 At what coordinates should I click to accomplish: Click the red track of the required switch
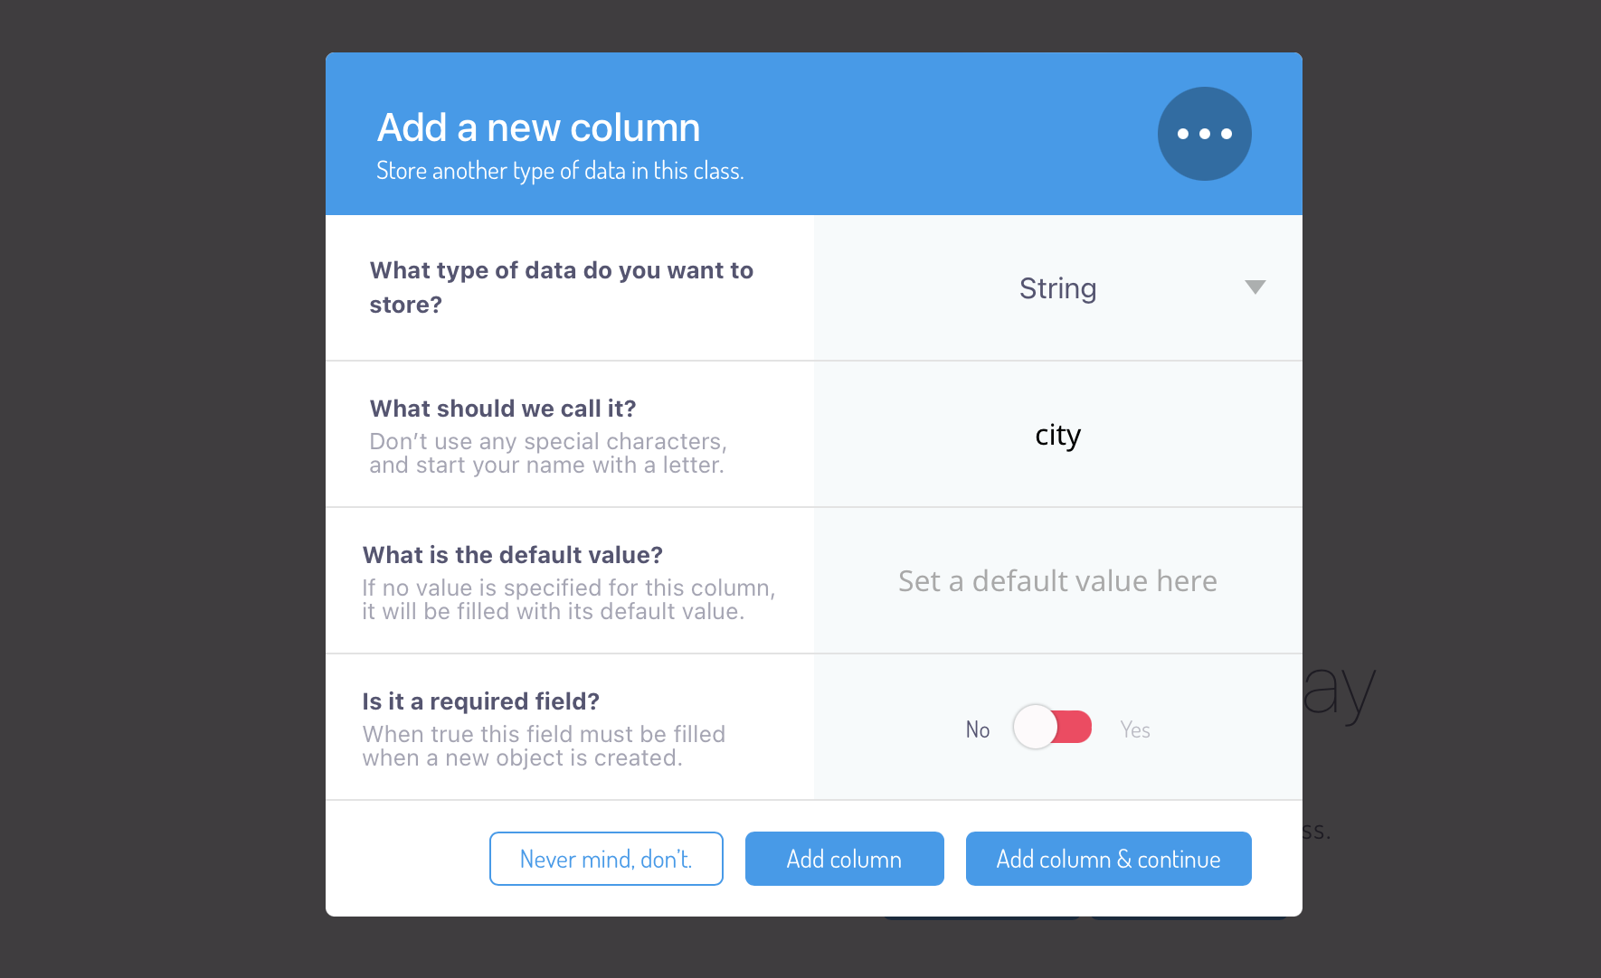(x=1075, y=727)
